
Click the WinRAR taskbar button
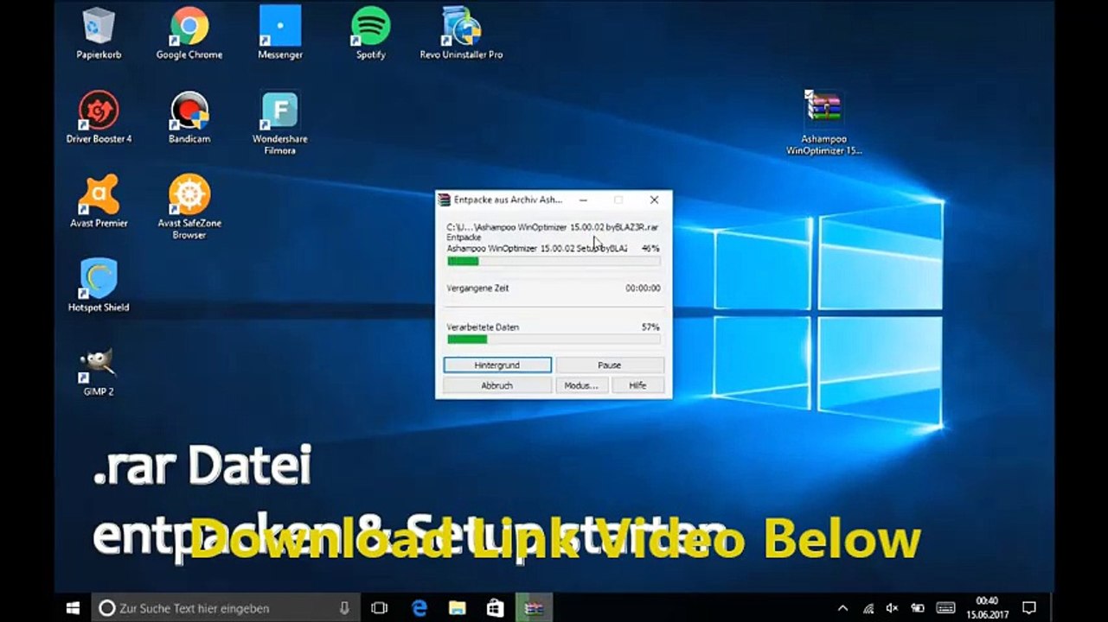click(x=534, y=608)
